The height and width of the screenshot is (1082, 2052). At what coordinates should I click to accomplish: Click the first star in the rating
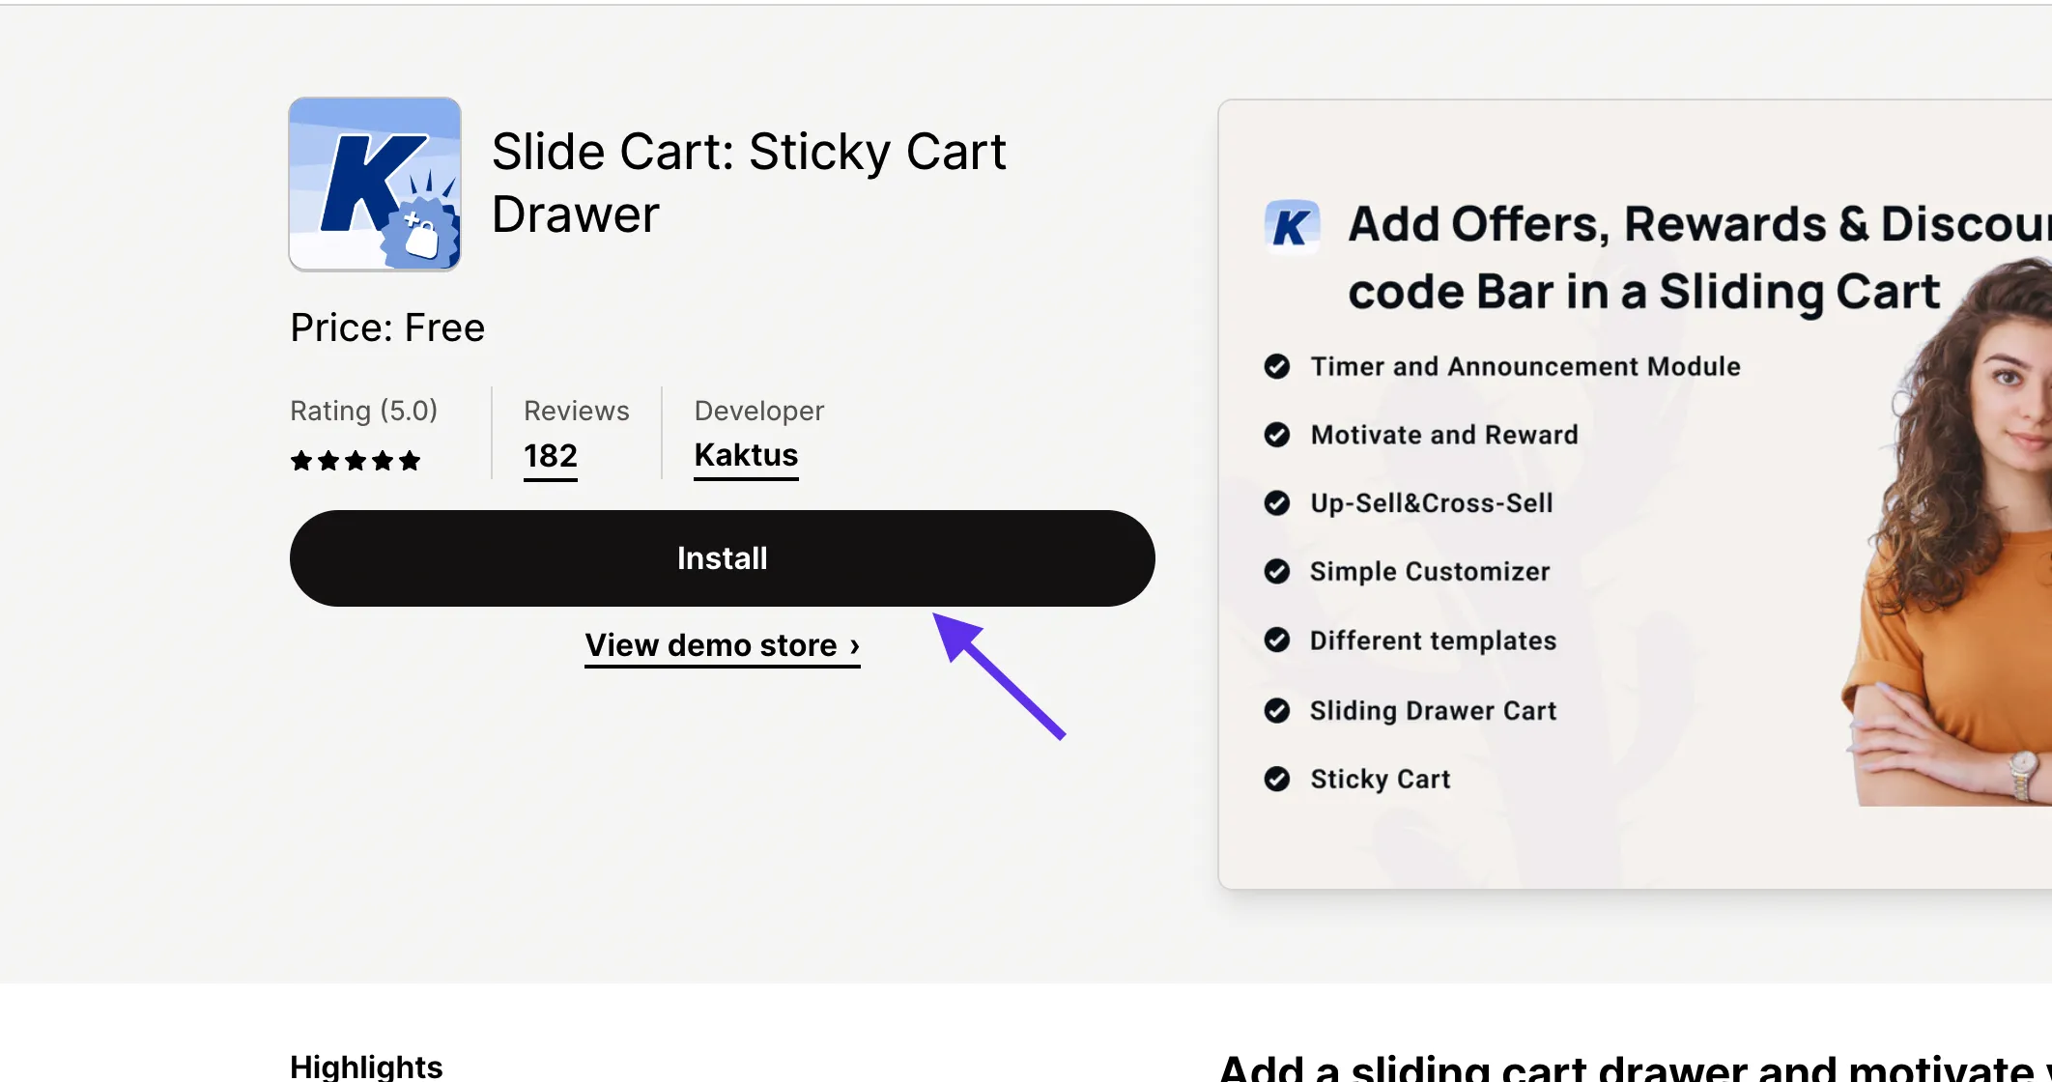[x=299, y=461]
